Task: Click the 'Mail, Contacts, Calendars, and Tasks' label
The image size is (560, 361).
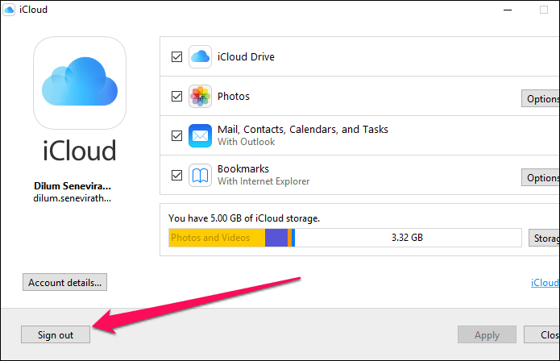Action: click(x=303, y=129)
